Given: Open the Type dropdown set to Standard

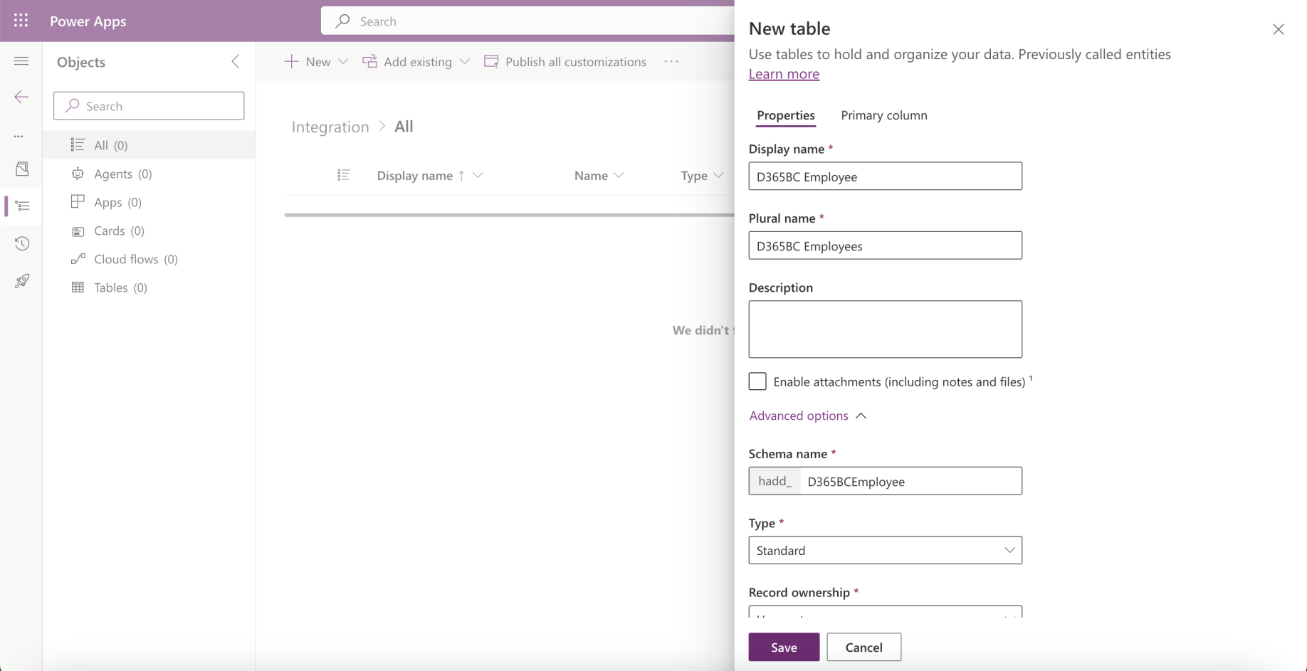Looking at the screenshot, I should coord(885,550).
